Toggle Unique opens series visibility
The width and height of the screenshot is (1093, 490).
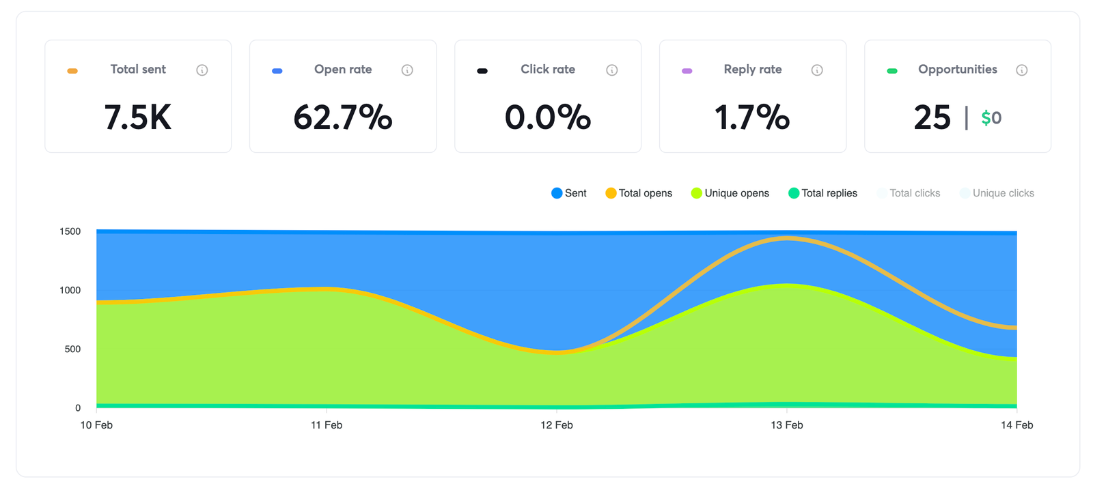click(730, 193)
